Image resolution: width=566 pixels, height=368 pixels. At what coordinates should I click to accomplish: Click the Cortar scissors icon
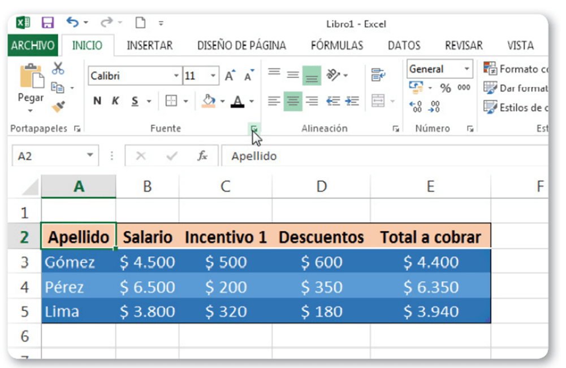pyautogui.click(x=58, y=65)
